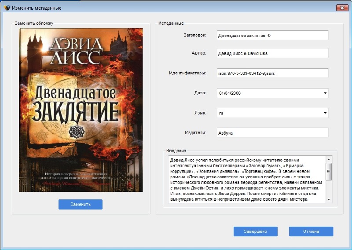352x250 pixels.
Task: Open the Дата dropdown arrow
Action: pos(325,93)
